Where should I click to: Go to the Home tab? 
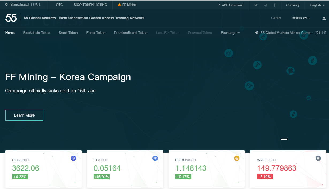[10, 33]
